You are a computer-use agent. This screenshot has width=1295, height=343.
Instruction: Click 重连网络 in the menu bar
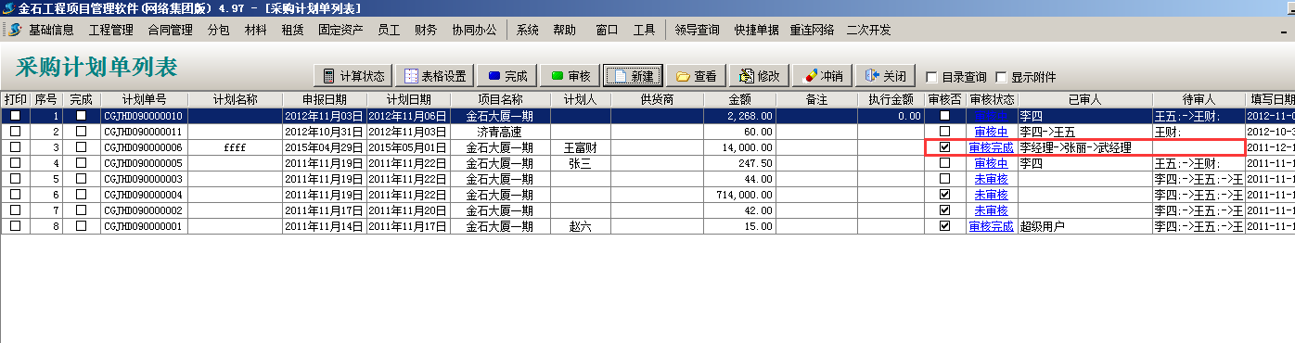point(813,30)
